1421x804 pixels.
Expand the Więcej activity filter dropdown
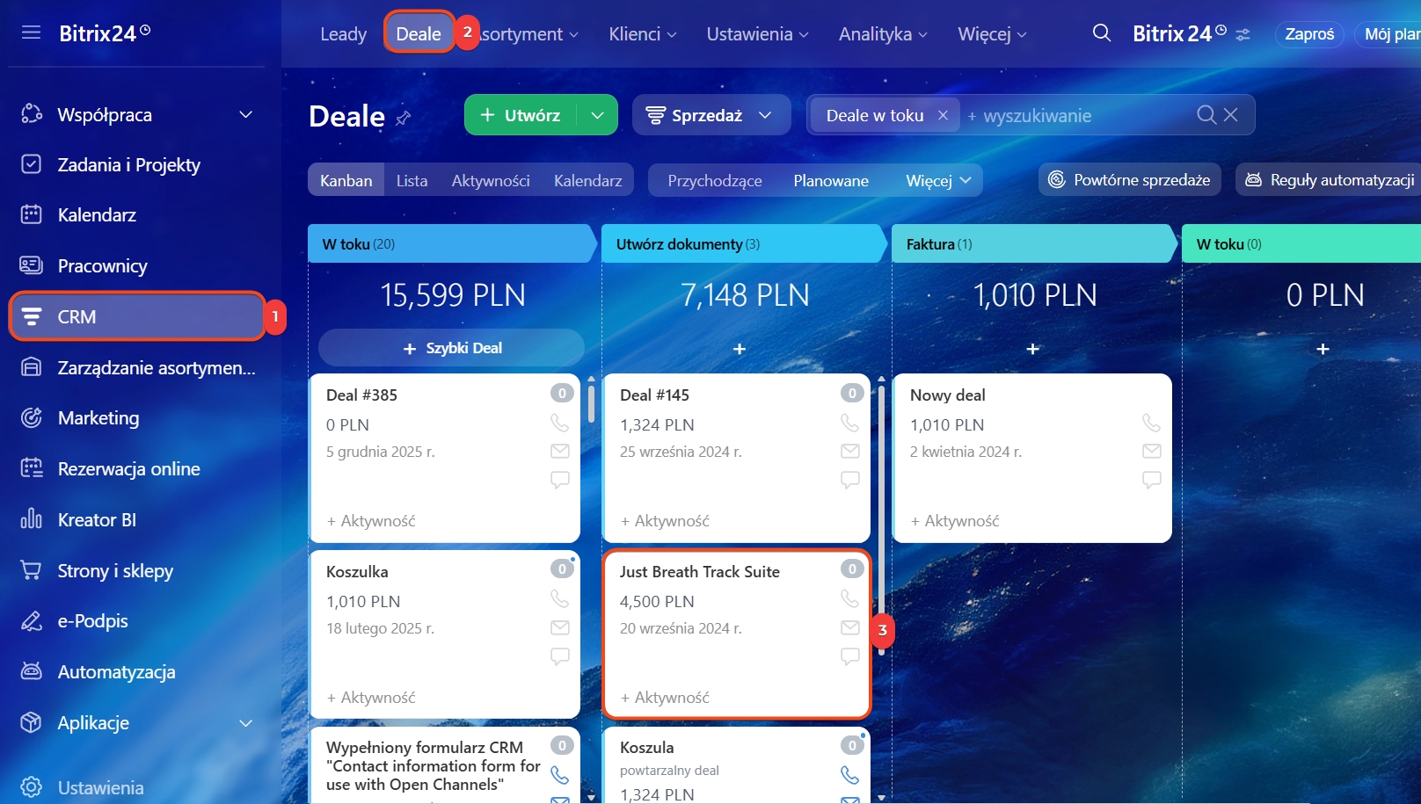pyautogui.click(x=938, y=180)
